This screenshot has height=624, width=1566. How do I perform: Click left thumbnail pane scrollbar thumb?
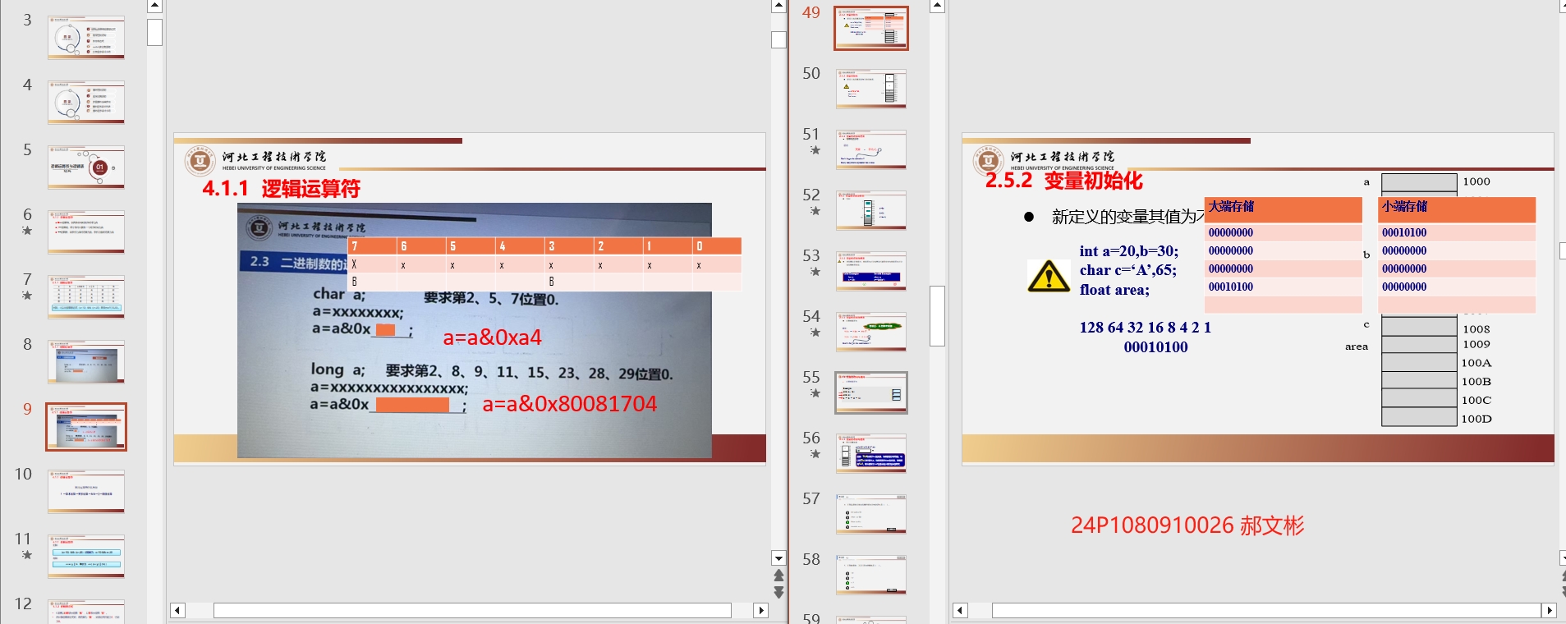pyautogui.click(x=154, y=32)
